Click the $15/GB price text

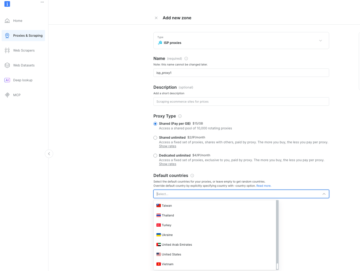(198, 124)
